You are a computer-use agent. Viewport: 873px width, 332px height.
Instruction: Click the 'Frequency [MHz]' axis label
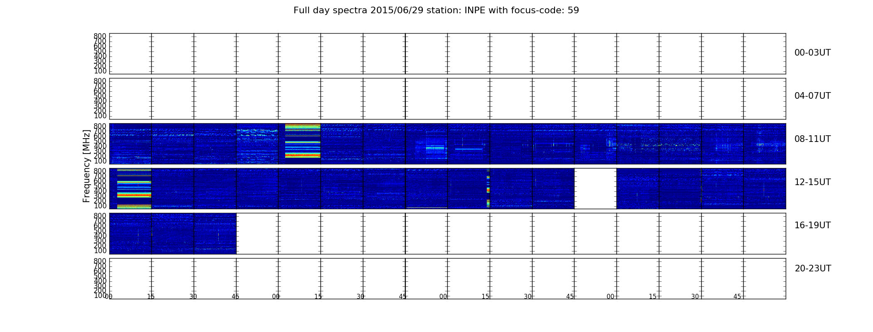[x=86, y=166]
